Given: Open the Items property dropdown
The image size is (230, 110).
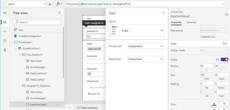Looking at the screenshot, I should [26, 4].
